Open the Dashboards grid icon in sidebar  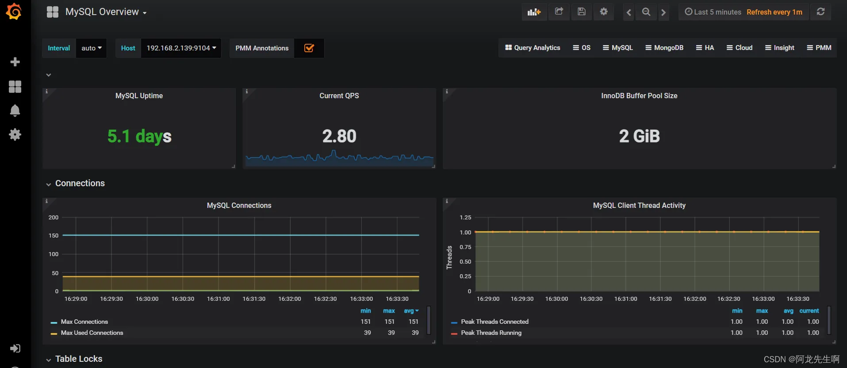click(x=15, y=87)
